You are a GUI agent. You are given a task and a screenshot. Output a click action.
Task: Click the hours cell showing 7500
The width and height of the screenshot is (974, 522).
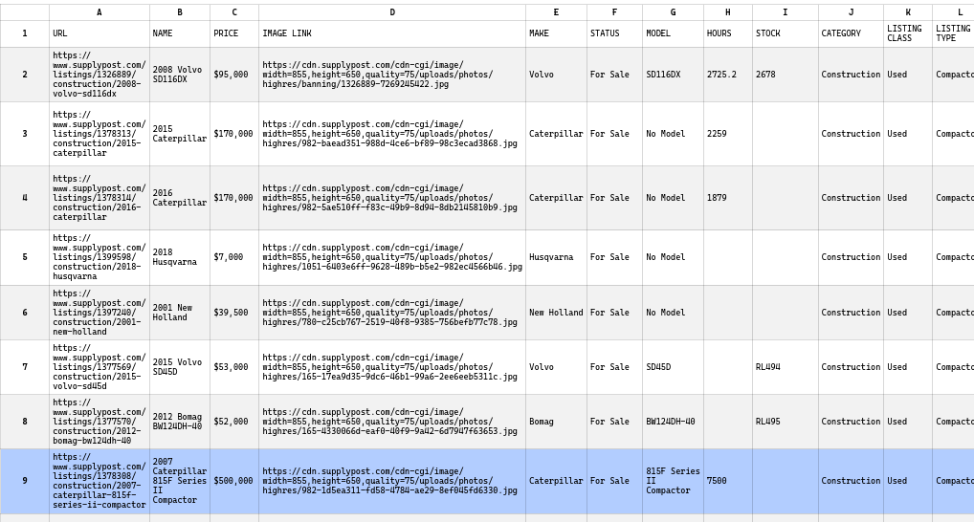(726, 481)
